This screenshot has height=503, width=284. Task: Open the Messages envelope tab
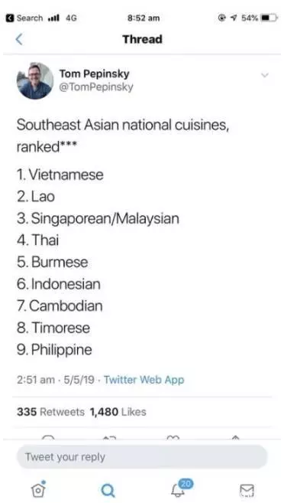pos(247,491)
